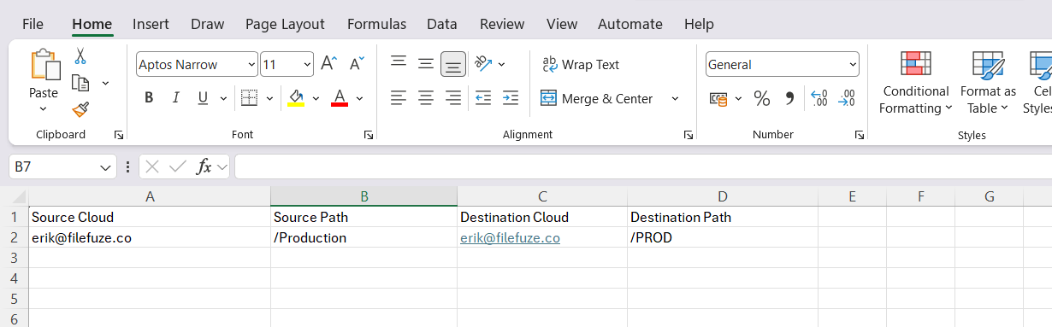This screenshot has width=1052, height=327.
Task: Open the File menu
Action: pos(33,24)
